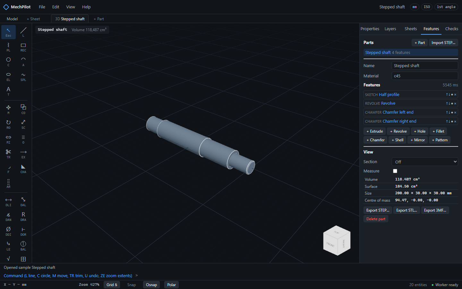Add a Fillet feature
The width and height of the screenshot is (462, 289).
438,131
